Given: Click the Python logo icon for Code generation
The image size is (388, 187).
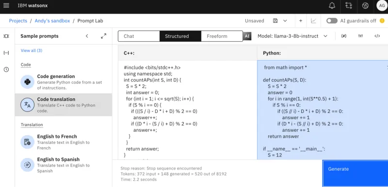Looking at the screenshot, I should pyautogui.click(x=27, y=82).
